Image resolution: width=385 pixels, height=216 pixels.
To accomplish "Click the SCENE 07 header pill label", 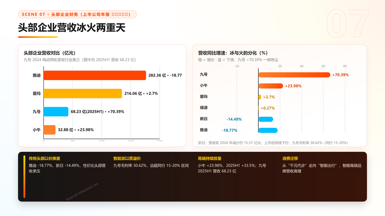I will coord(77,14).
